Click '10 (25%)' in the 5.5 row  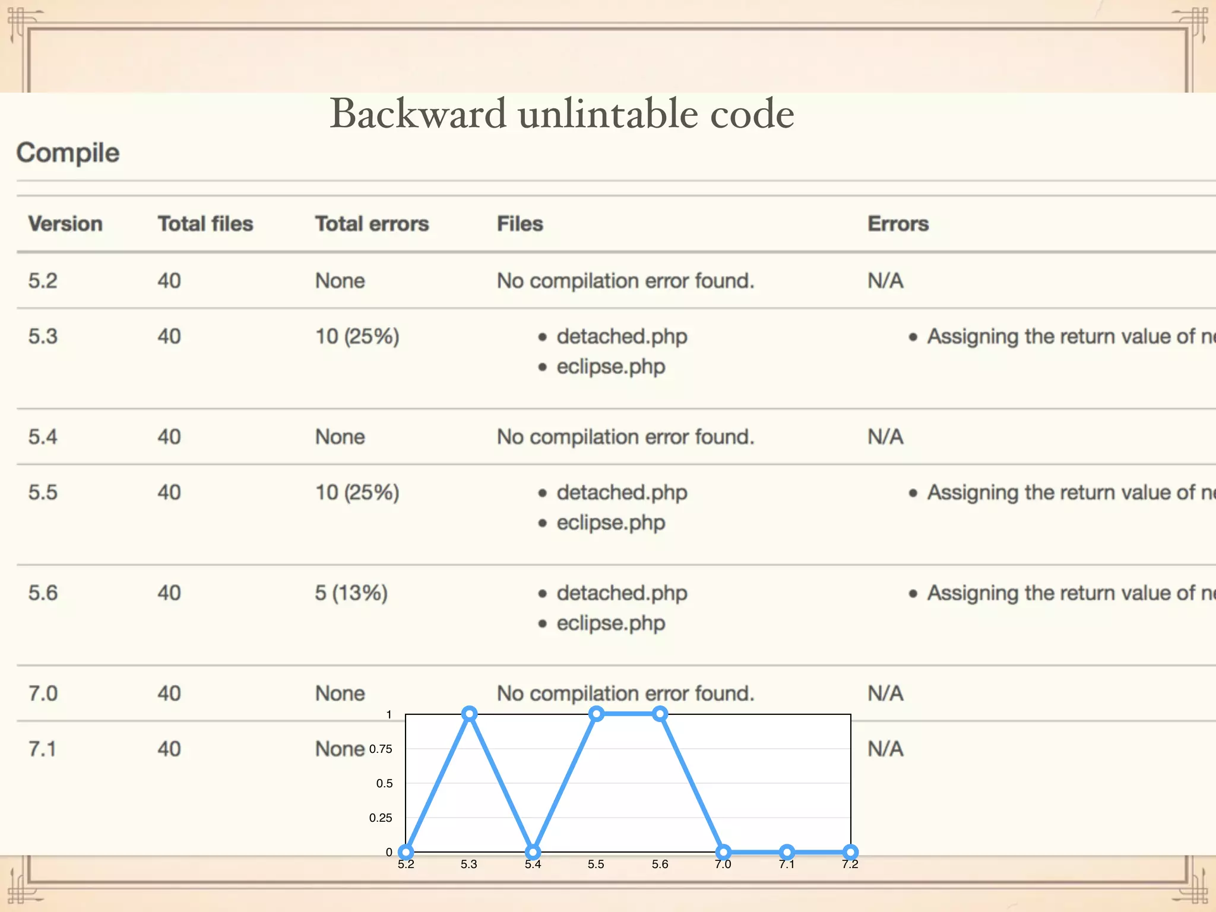pyautogui.click(x=357, y=493)
